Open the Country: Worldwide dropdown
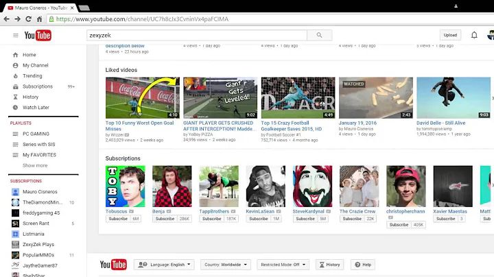 (226, 265)
